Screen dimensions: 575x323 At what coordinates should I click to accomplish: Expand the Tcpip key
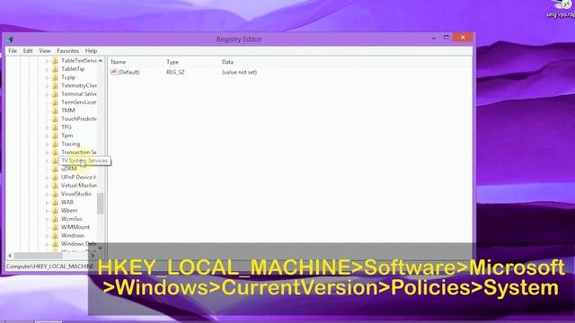tap(47, 77)
